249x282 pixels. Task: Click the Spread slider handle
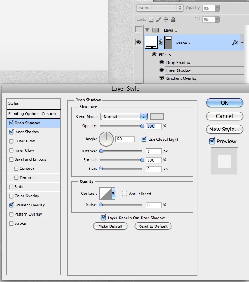[x=142, y=159]
